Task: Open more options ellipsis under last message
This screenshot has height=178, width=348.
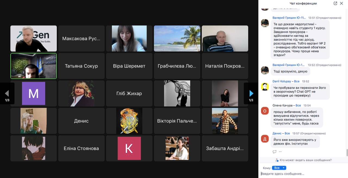Action: click(x=280, y=152)
